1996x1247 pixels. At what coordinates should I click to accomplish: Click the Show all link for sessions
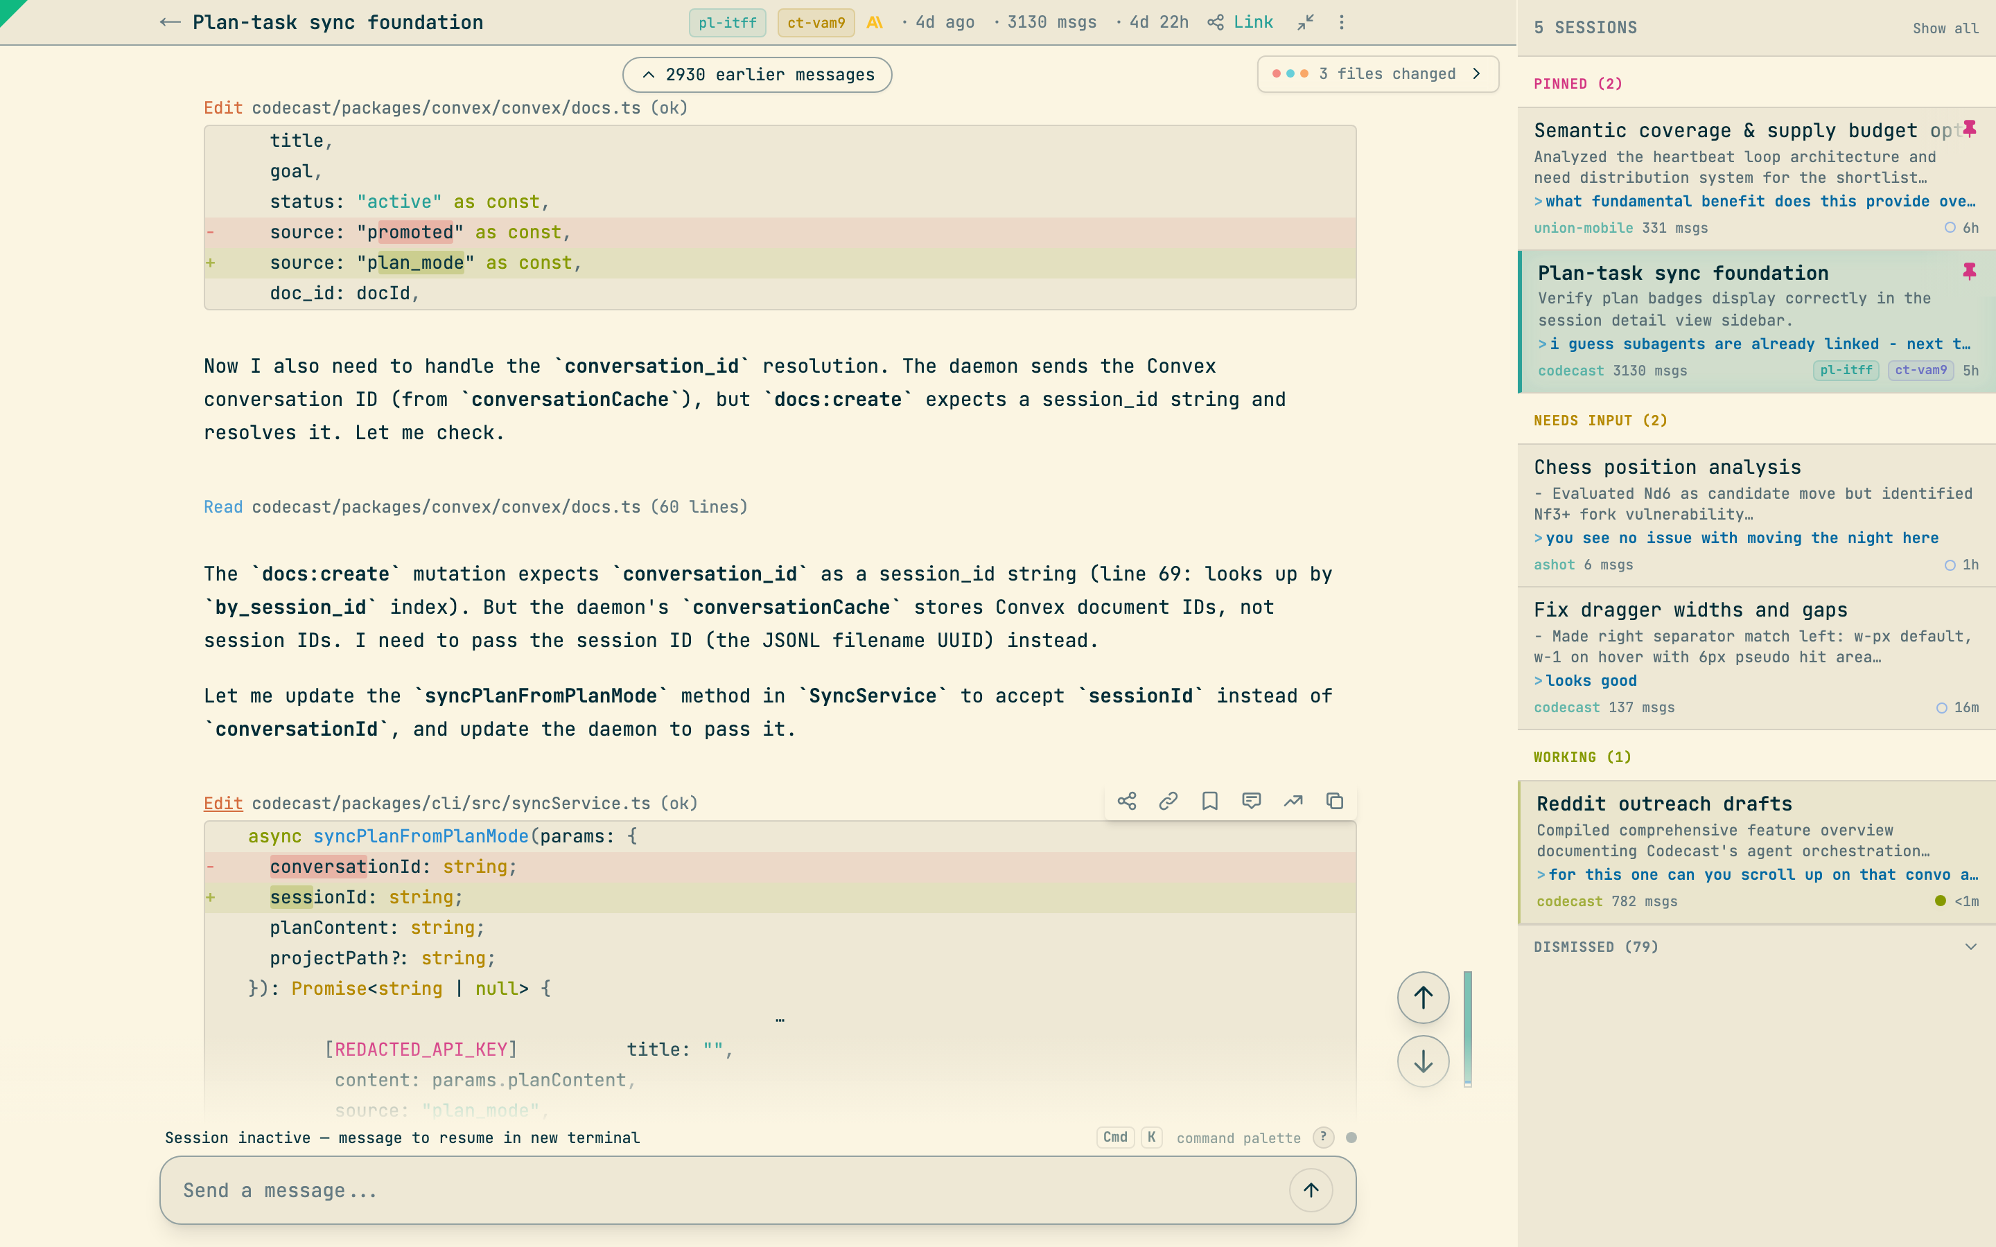pyautogui.click(x=1945, y=27)
